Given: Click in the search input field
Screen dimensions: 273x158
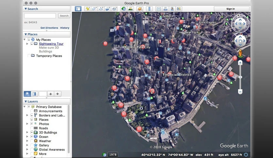Looking at the screenshot, I should tap(40, 16).
